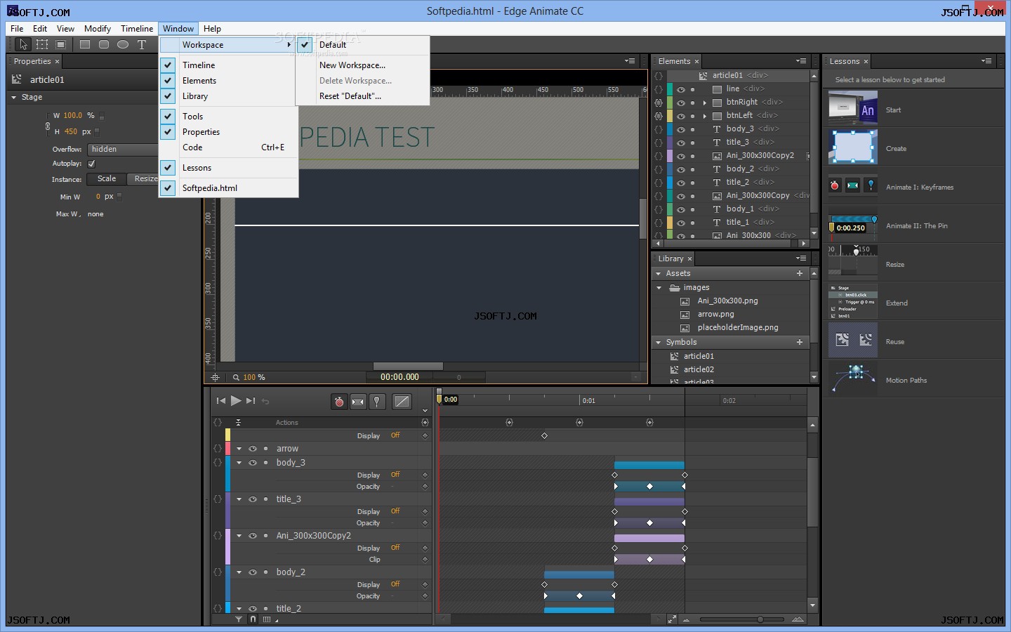Select arrow.png in Library
This screenshot has width=1011, height=632.
point(715,314)
